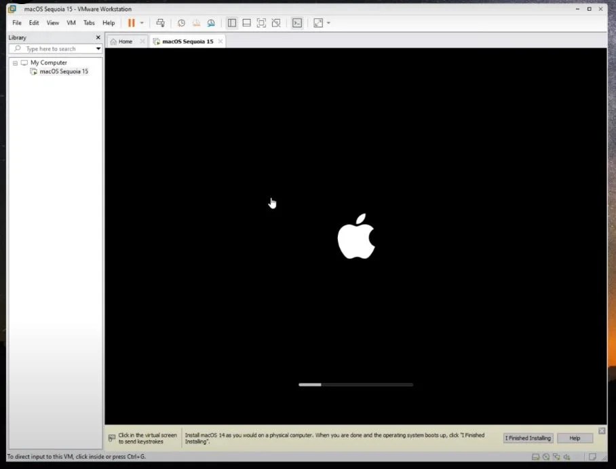Enter full screen mode via toolbar icon

(x=261, y=23)
